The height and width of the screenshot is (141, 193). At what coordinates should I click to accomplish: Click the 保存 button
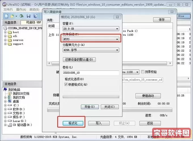coord(162,20)
